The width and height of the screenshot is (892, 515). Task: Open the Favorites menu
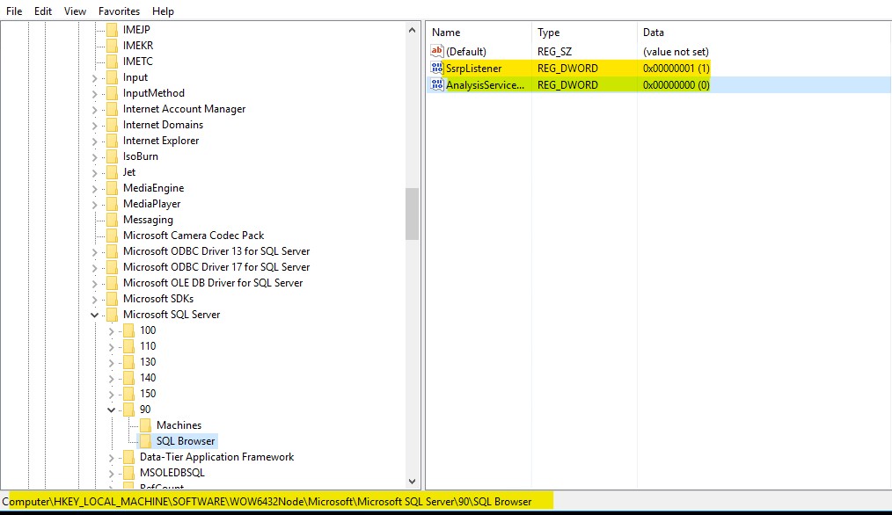click(119, 11)
